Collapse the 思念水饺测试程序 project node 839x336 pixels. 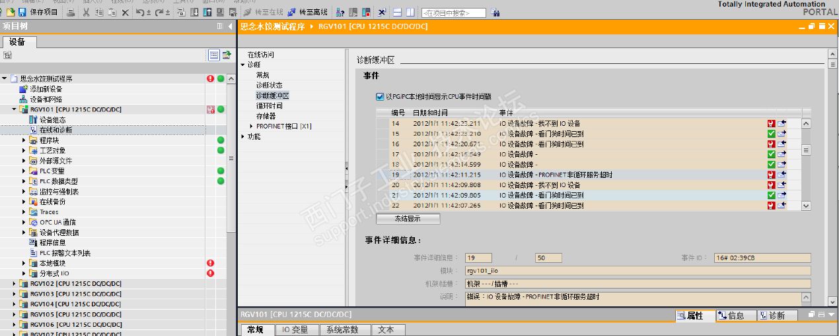(x=4, y=78)
